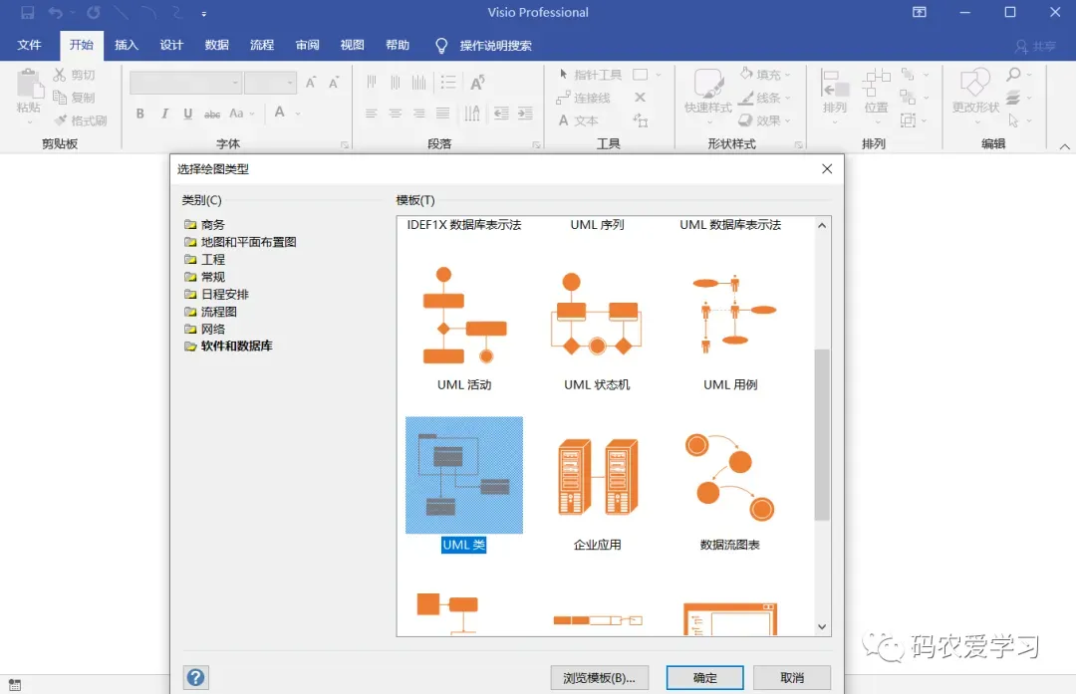Open the 网络 category folder
This screenshot has width=1076, height=694.
[x=204, y=329]
